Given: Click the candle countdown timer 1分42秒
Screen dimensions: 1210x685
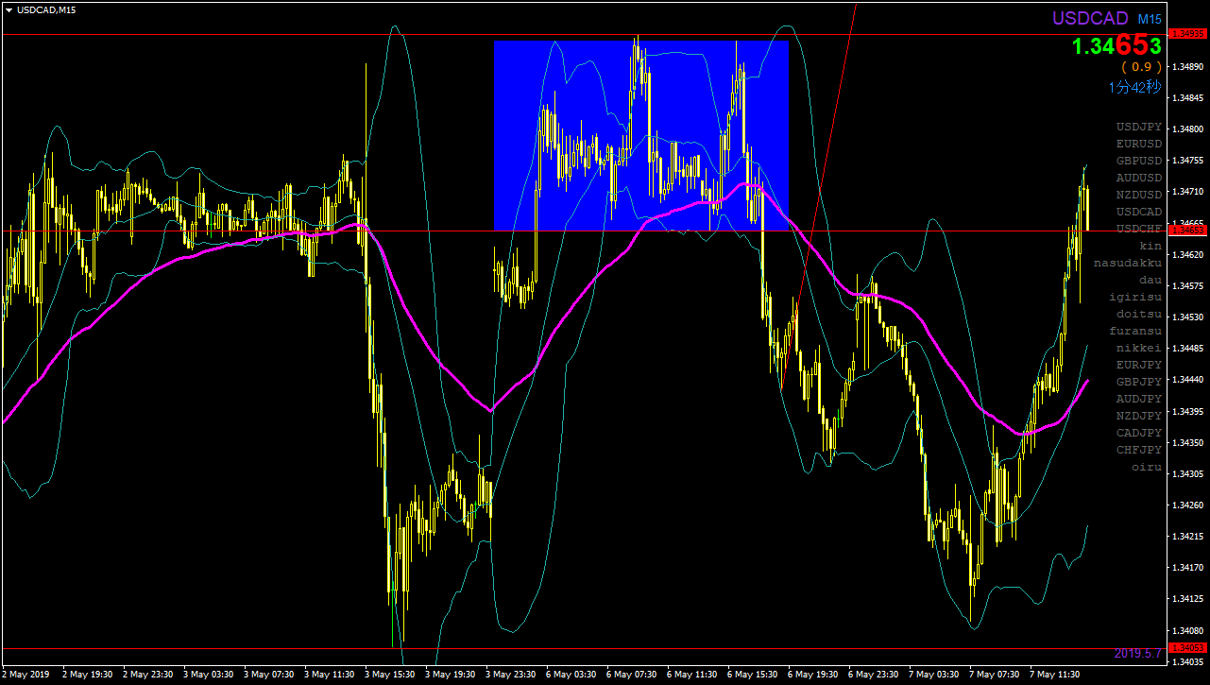Looking at the screenshot, I should point(1136,87).
